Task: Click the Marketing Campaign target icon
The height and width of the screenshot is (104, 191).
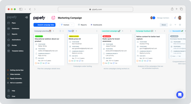Action: (53, 18)
